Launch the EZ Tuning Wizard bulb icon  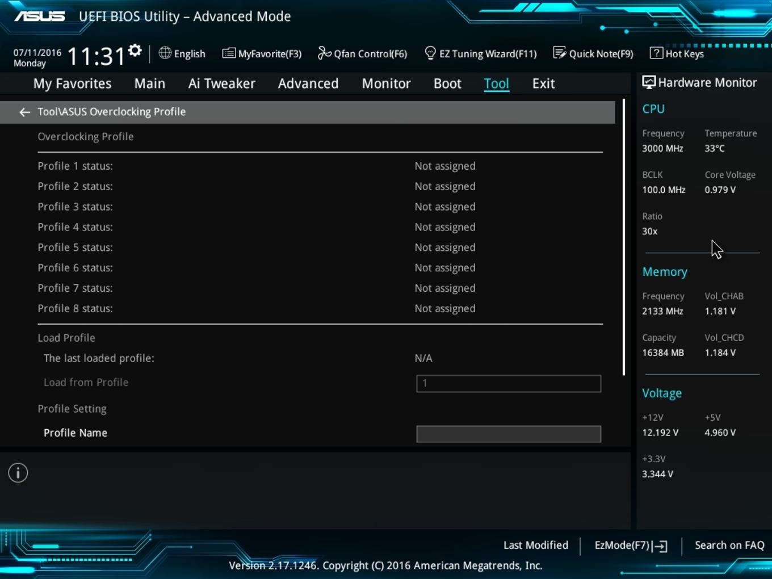[430, 53]
